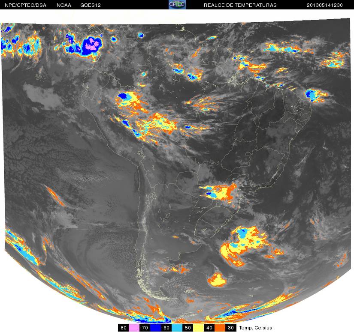Click the -40 legend value
354x332 pixels.
click(209, 328)
